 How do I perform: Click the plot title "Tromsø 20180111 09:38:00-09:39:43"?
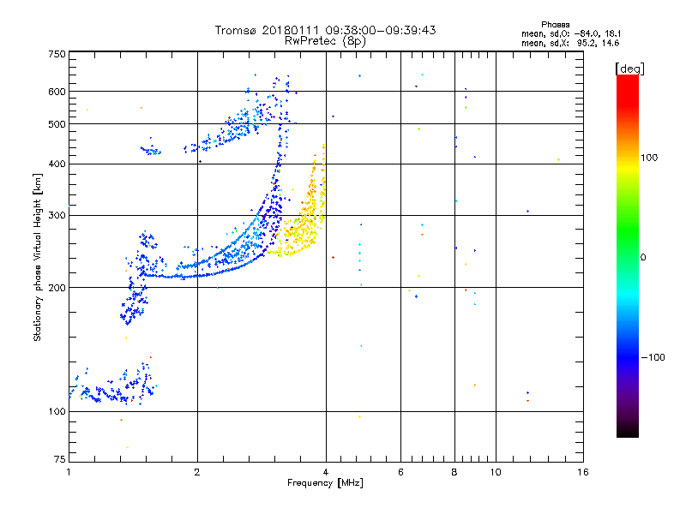click(325, 30)
